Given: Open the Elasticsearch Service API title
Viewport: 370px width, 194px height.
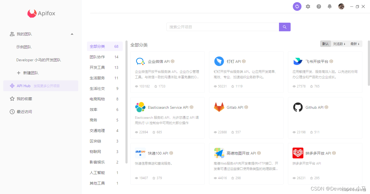Looking at the screenshot, I should click(168, 107).
